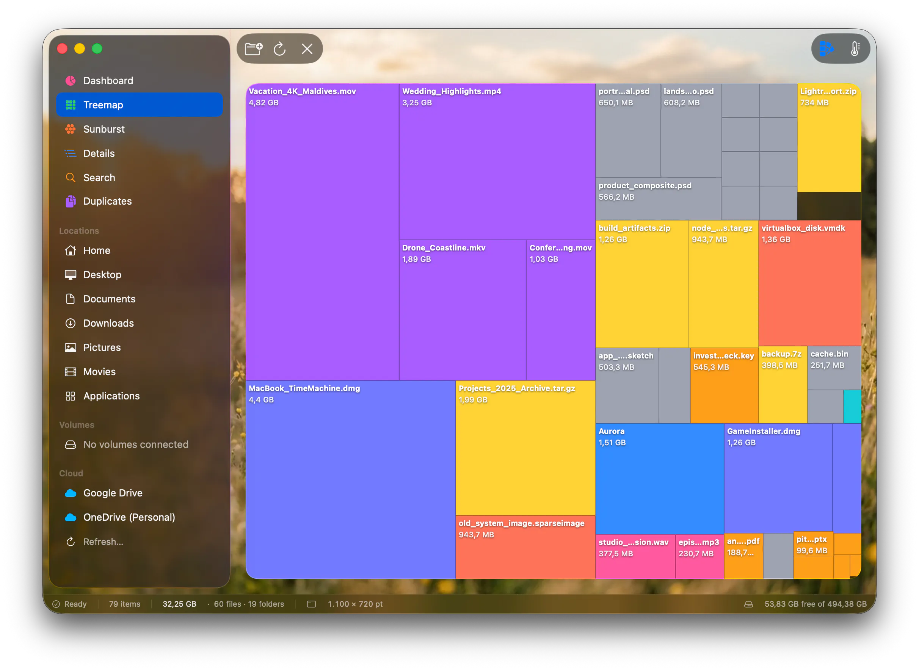
Task: Select the Treemap view
Action: point(139,105)
